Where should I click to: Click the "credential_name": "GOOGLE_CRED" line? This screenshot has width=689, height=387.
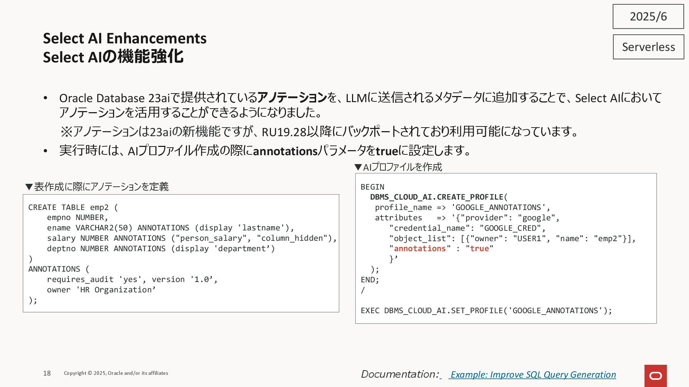coord(467,228)
